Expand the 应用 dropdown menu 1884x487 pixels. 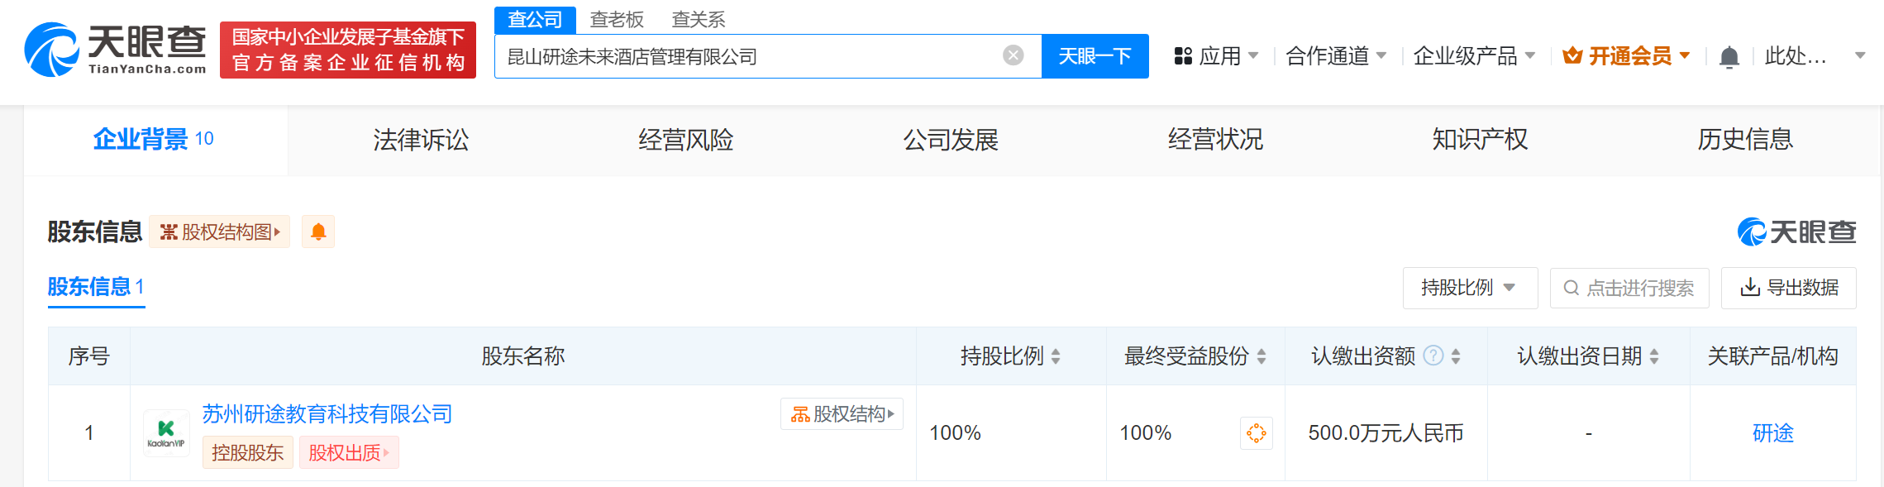(x=1217, y=56)
